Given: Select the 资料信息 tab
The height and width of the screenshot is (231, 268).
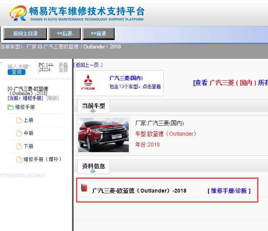Looking at the screenshot, I should click(93, 166).
